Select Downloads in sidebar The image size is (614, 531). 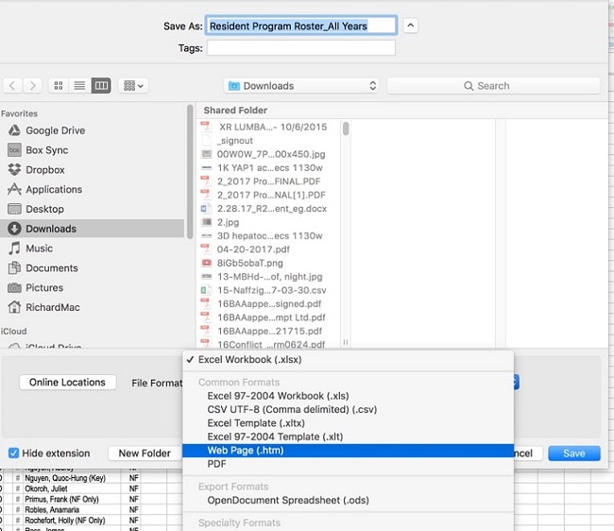[92, 229]
